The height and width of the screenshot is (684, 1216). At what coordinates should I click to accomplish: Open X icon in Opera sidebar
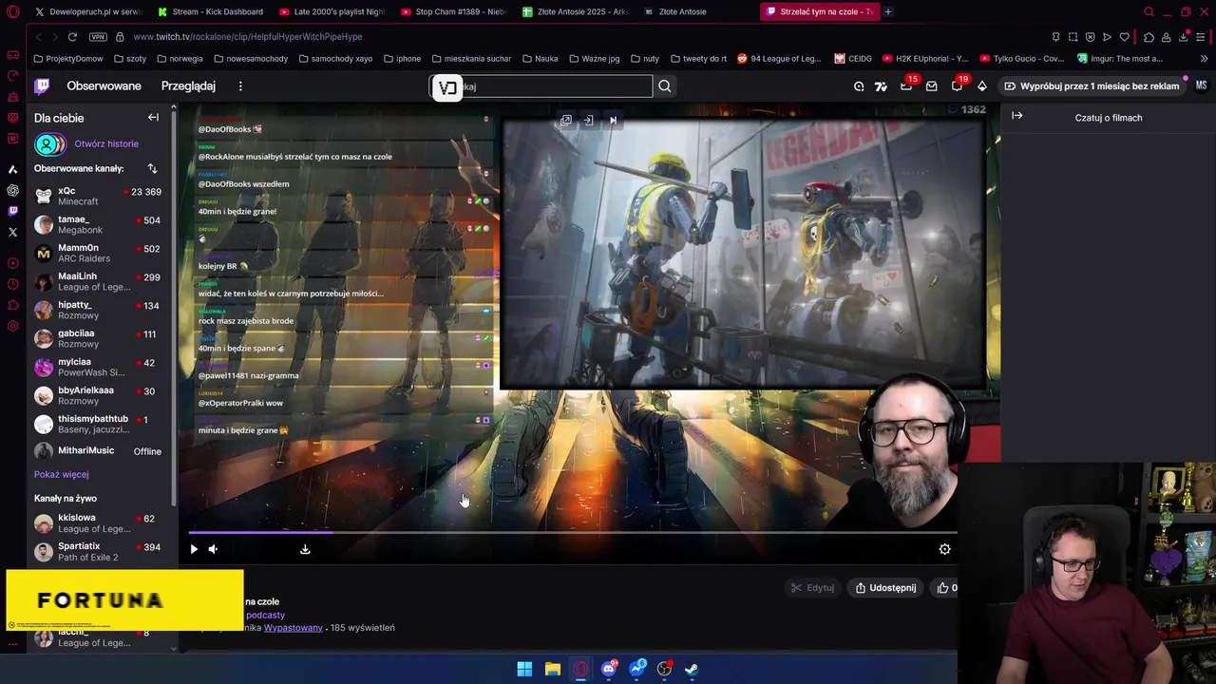coord(12,232)
